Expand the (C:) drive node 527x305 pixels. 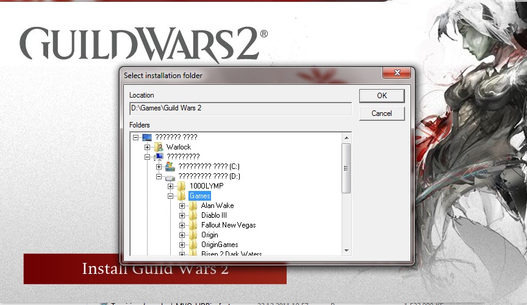159,167
